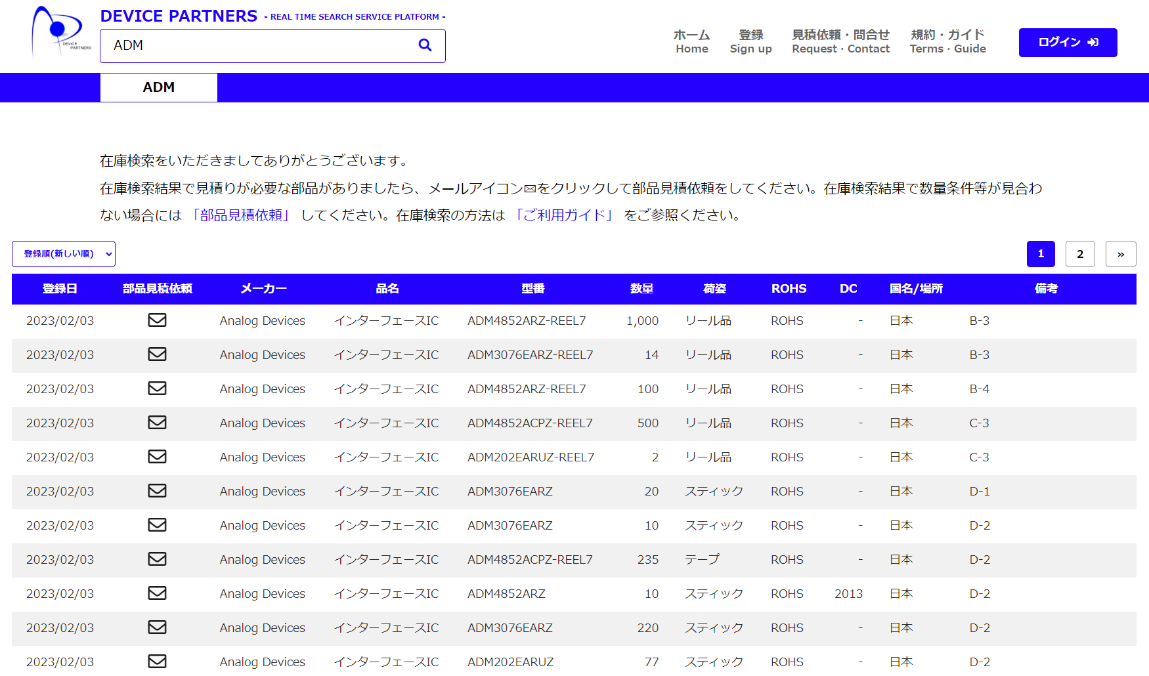Screen dimensions: 1149x676
Task: Click mail icon for ADM4852ARZ DC 2013 row
Action: click(x=157, y=593)
